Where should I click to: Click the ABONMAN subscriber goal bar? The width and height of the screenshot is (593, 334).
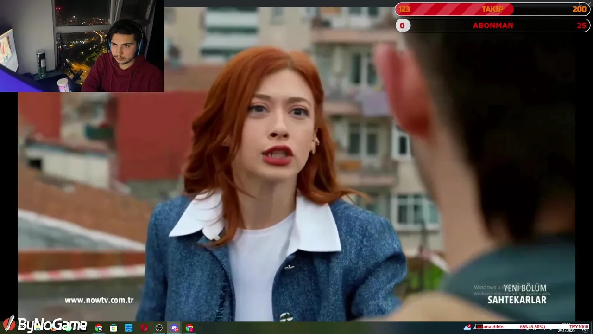tap(492, 26)
